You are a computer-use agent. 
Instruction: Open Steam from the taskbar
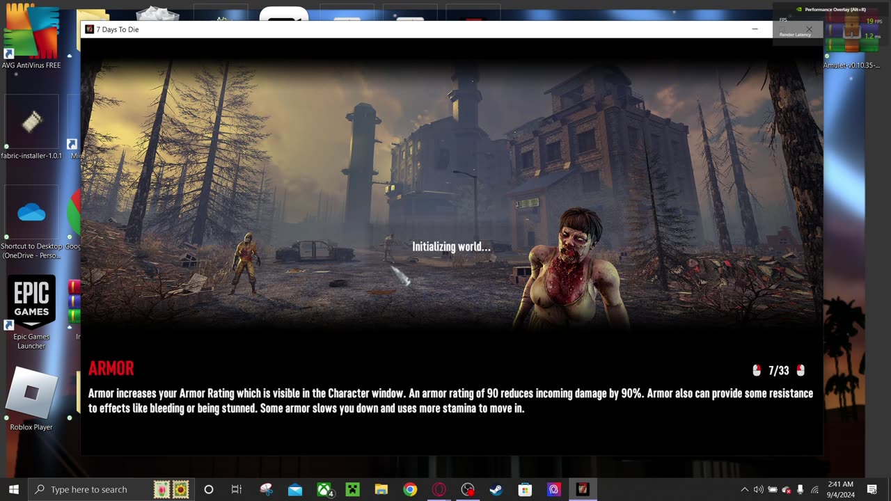point(496,489)
